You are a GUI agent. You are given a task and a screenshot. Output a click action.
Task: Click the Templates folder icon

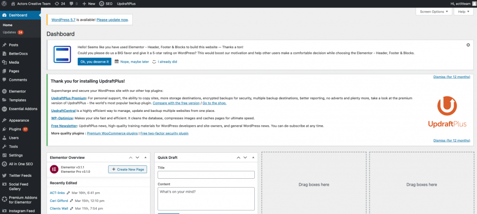(4, 100)
